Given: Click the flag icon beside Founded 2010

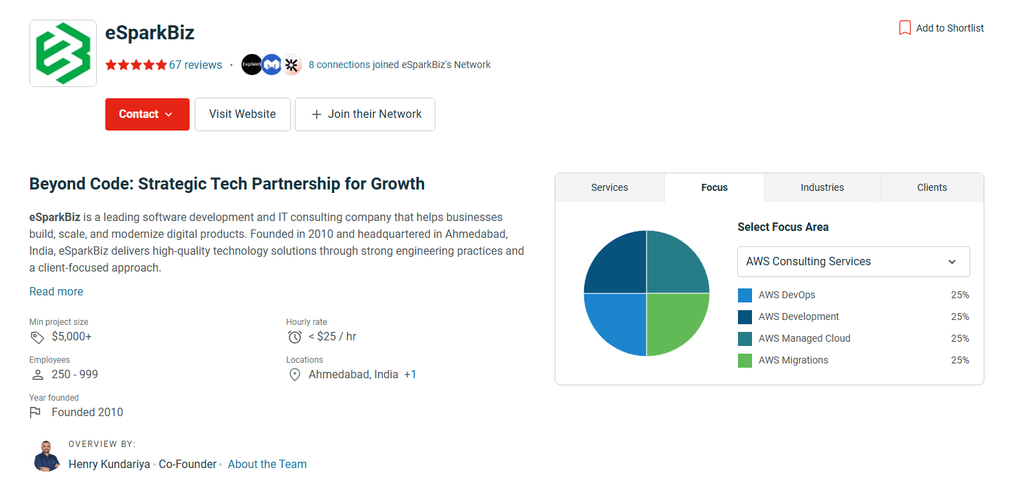Looking at the screenshot, I should point(35,413).
